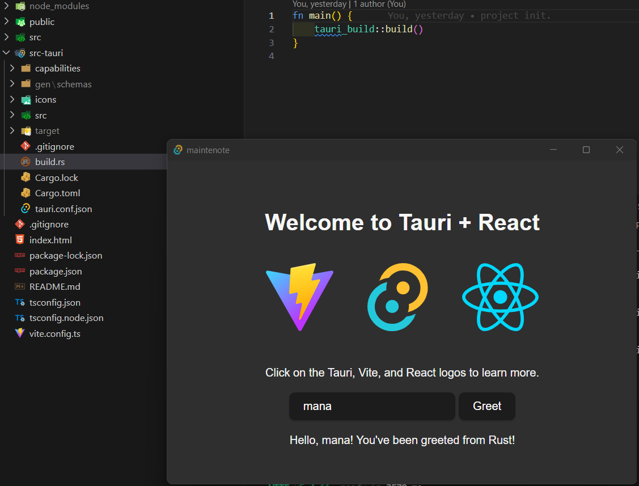Click the maintenote window title icon
639x486 pixels.
178,150
